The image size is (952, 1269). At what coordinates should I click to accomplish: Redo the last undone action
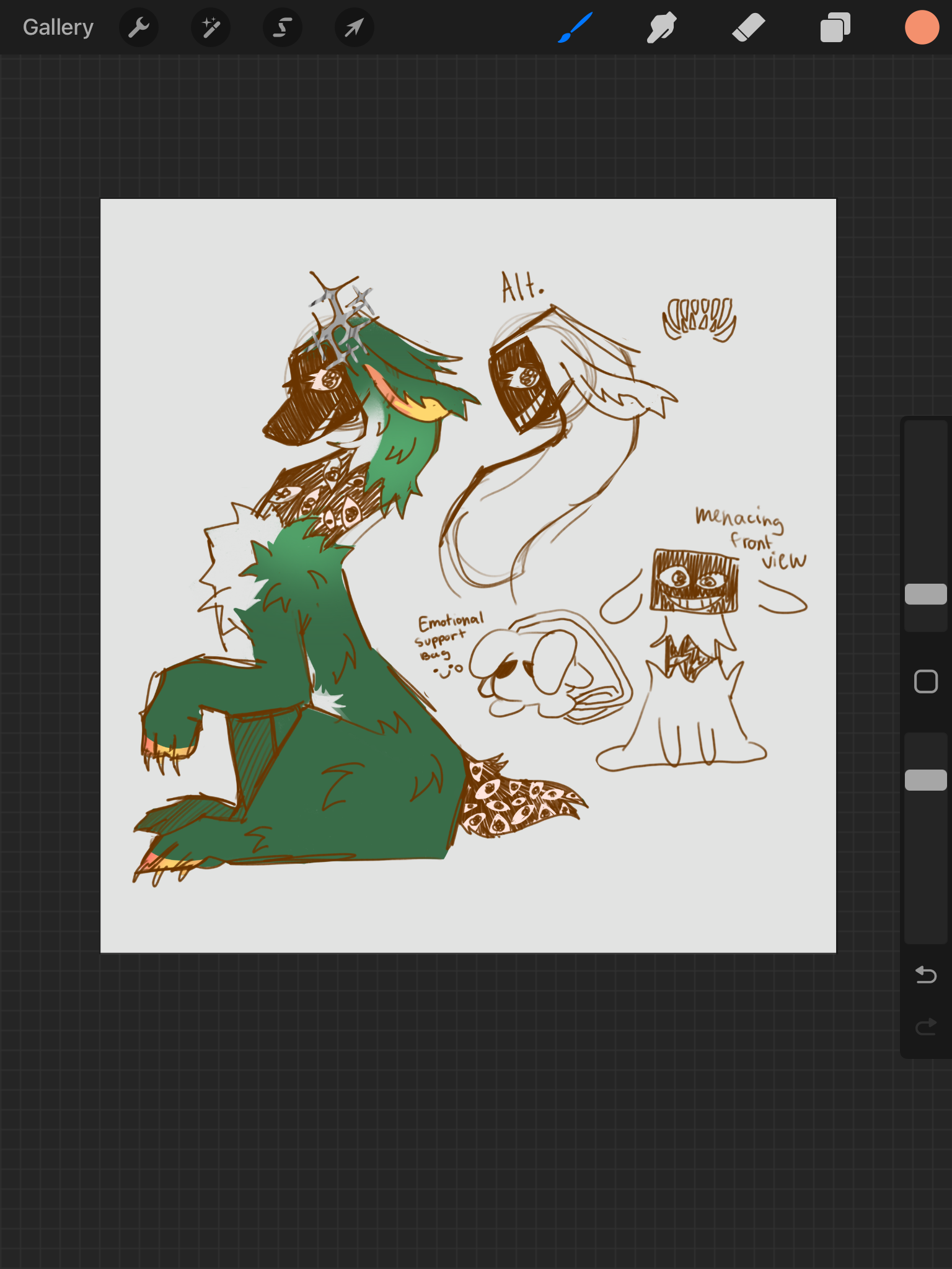tap(925, 1027)
